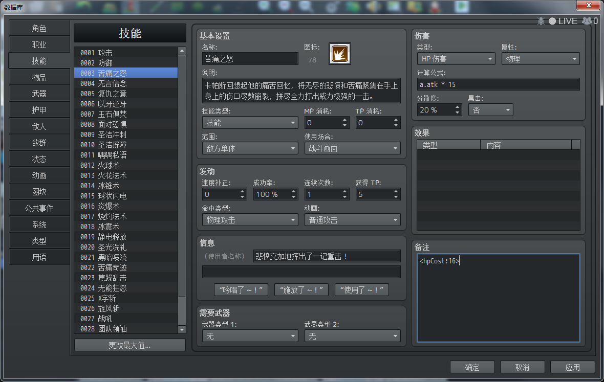Open the 系统 tab
Image resolution: width=604 pixels, height=382 pixels.
pos(39,224)
